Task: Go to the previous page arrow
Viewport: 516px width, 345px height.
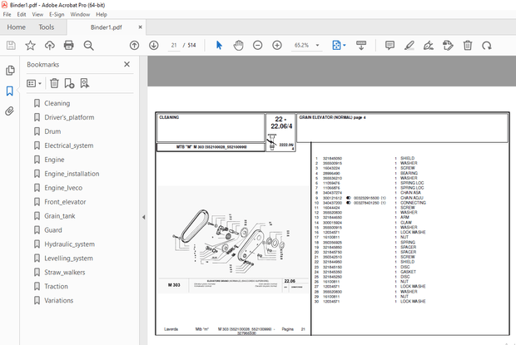Action: pyautogui.click(x=134, y=46)
